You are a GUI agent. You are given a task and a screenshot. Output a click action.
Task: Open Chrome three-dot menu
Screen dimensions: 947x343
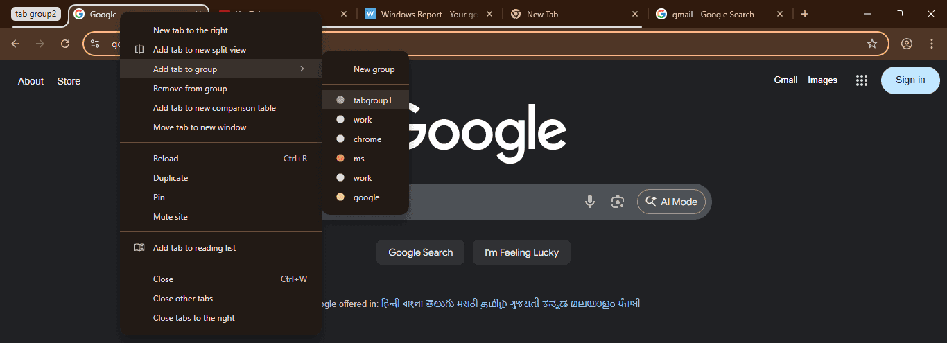932,44
